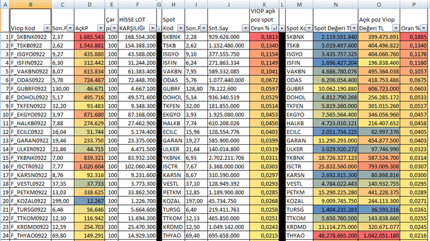Screen dimensions: 430x241
Task: Open the HİSSE LOT KARŞILIĞI filter dropdown
Action: tap(153, 28)
